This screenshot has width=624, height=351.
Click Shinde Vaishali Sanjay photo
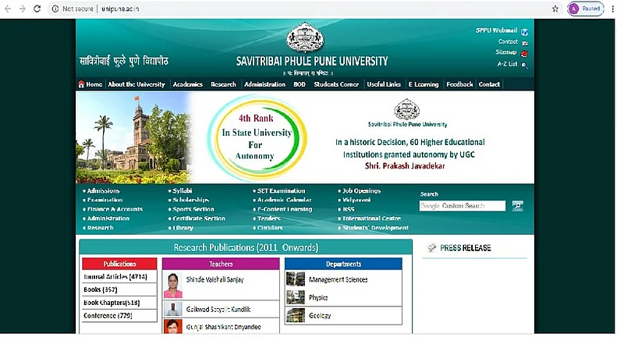click(x=172, y=285)
